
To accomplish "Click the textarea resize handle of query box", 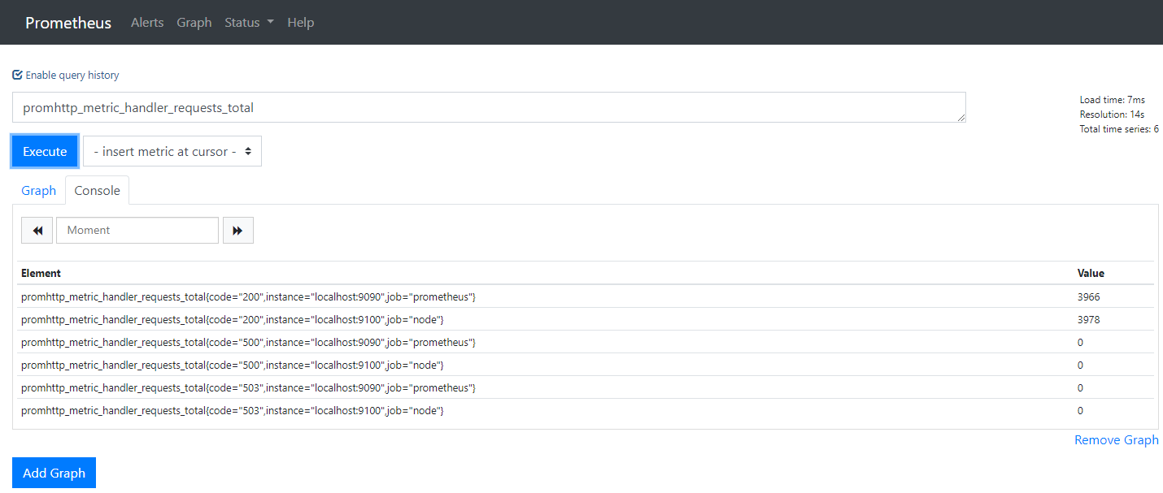I will pos(961,118).
